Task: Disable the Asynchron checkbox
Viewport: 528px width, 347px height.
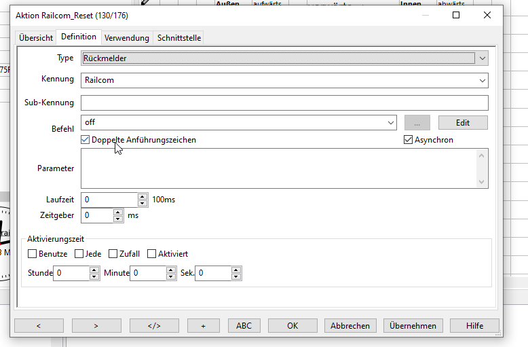Action: pyautogui.click(x=409, y=140)
